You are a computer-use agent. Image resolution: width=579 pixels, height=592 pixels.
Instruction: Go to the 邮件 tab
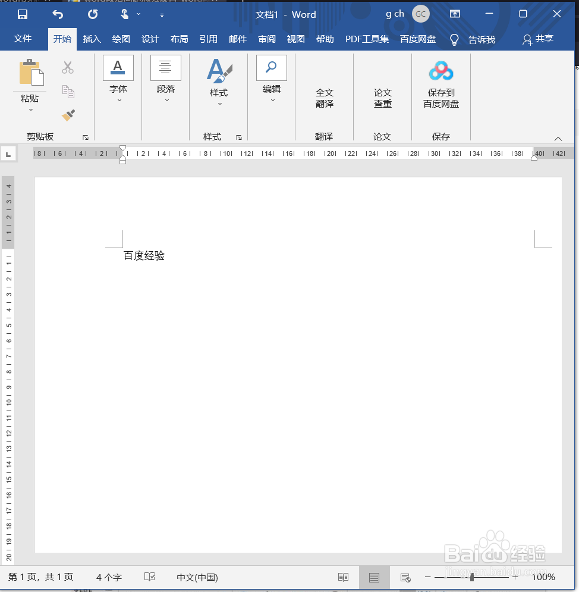click(238, 39)
